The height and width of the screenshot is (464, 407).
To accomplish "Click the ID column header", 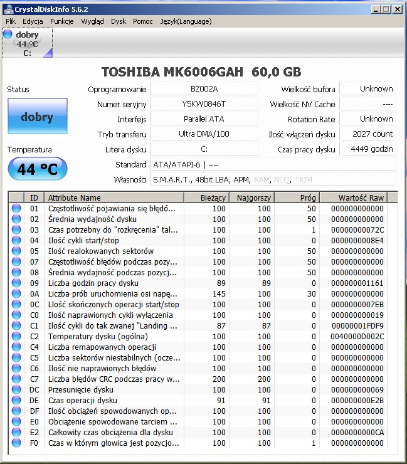I will pos(34,198).
